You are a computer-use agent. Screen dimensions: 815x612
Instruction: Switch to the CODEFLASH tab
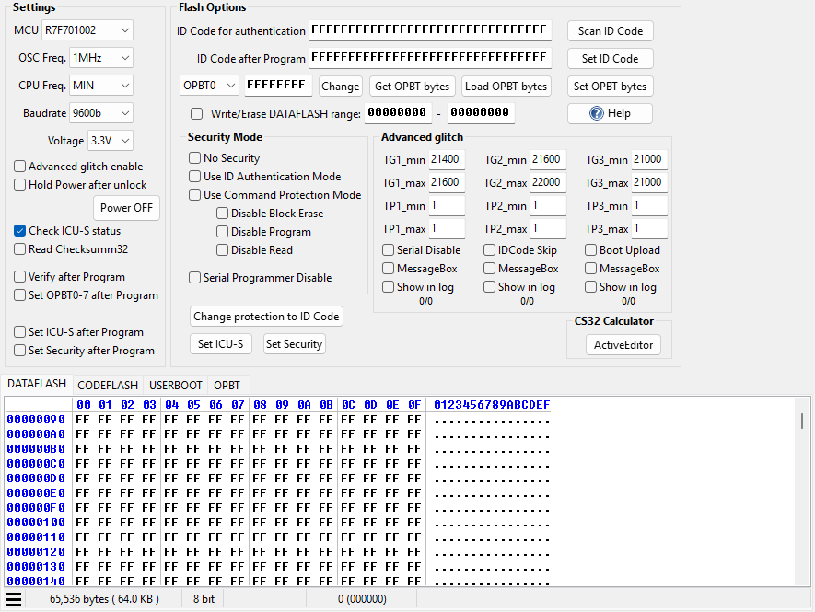pos(108,385)
